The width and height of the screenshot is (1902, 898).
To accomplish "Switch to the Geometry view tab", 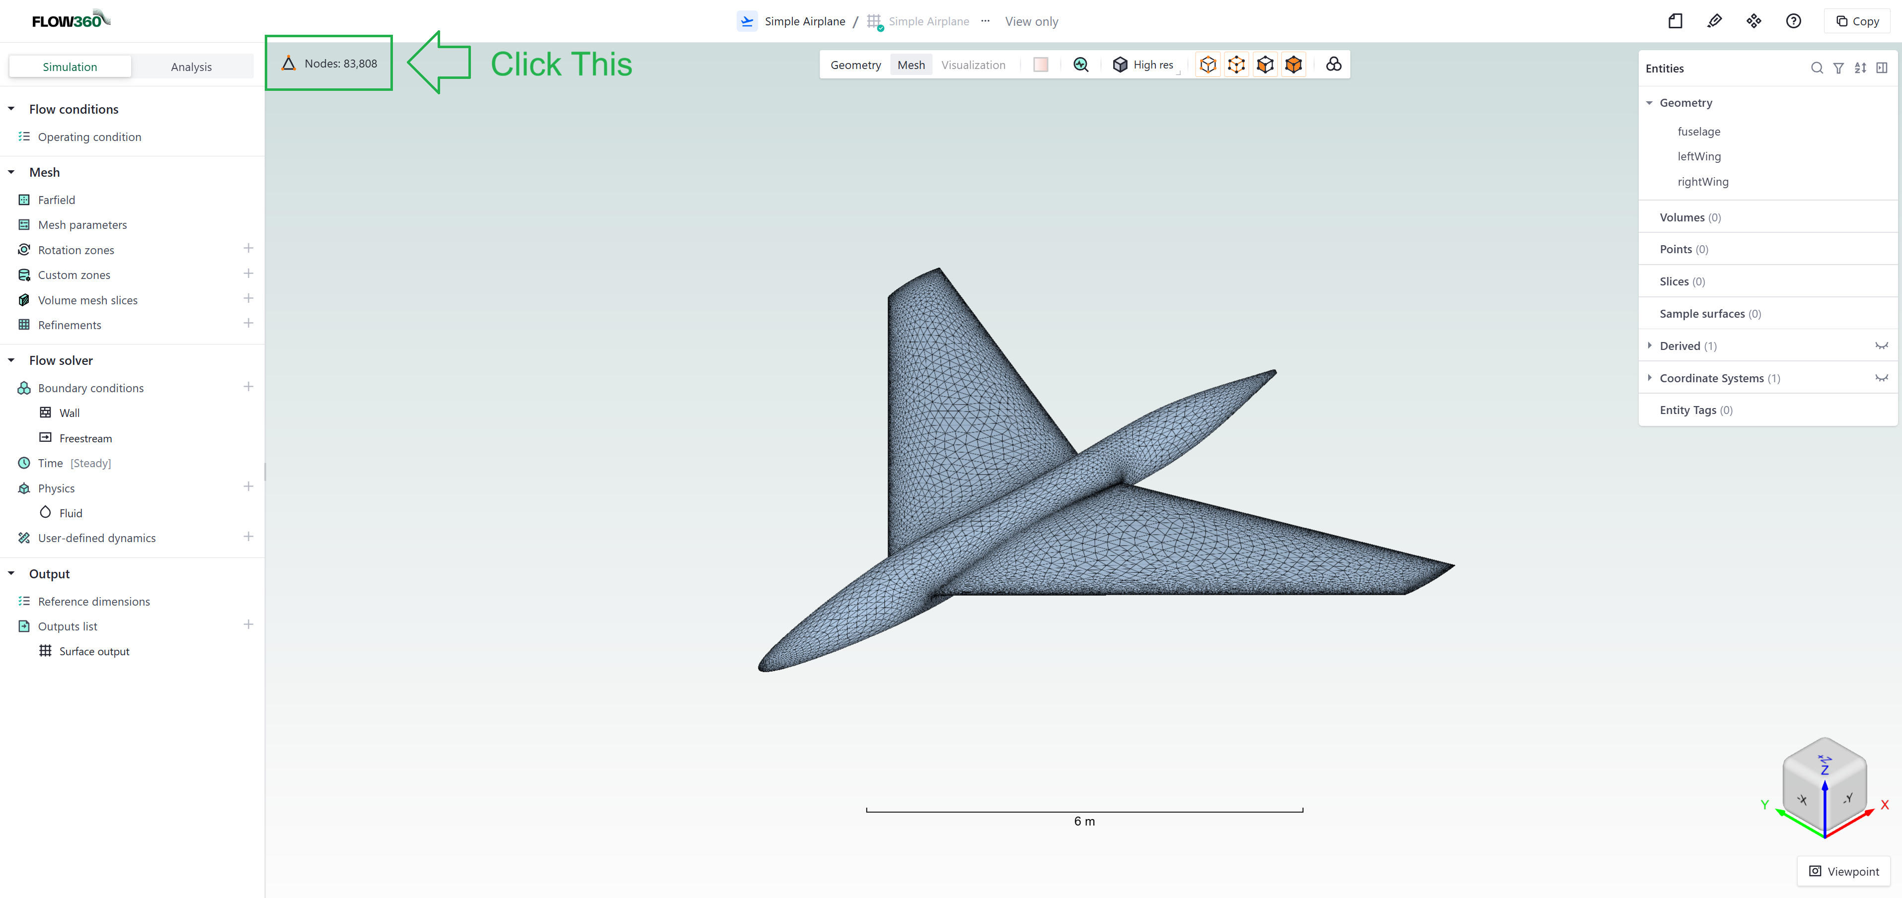I will [x=856, y=65].
